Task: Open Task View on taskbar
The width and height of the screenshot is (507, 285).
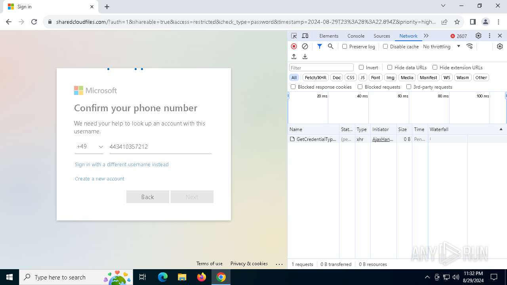Action: (x=143, y=277)
